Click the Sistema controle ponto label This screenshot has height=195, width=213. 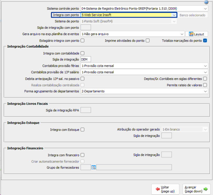63,9
